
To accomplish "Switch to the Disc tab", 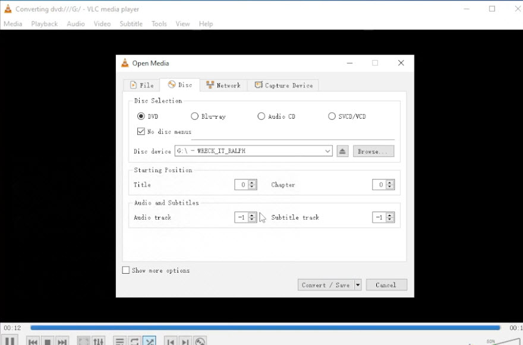I will pyautogui.click(x=180, y=85).
